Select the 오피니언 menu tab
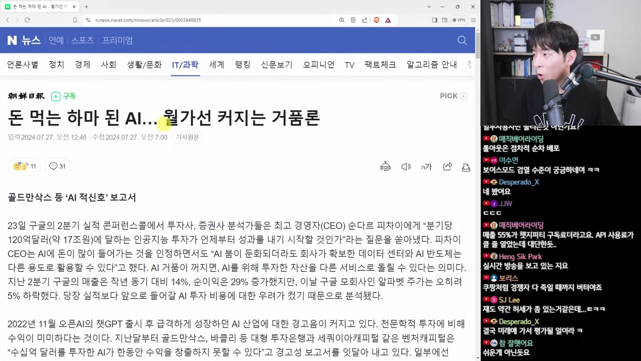 319,64
